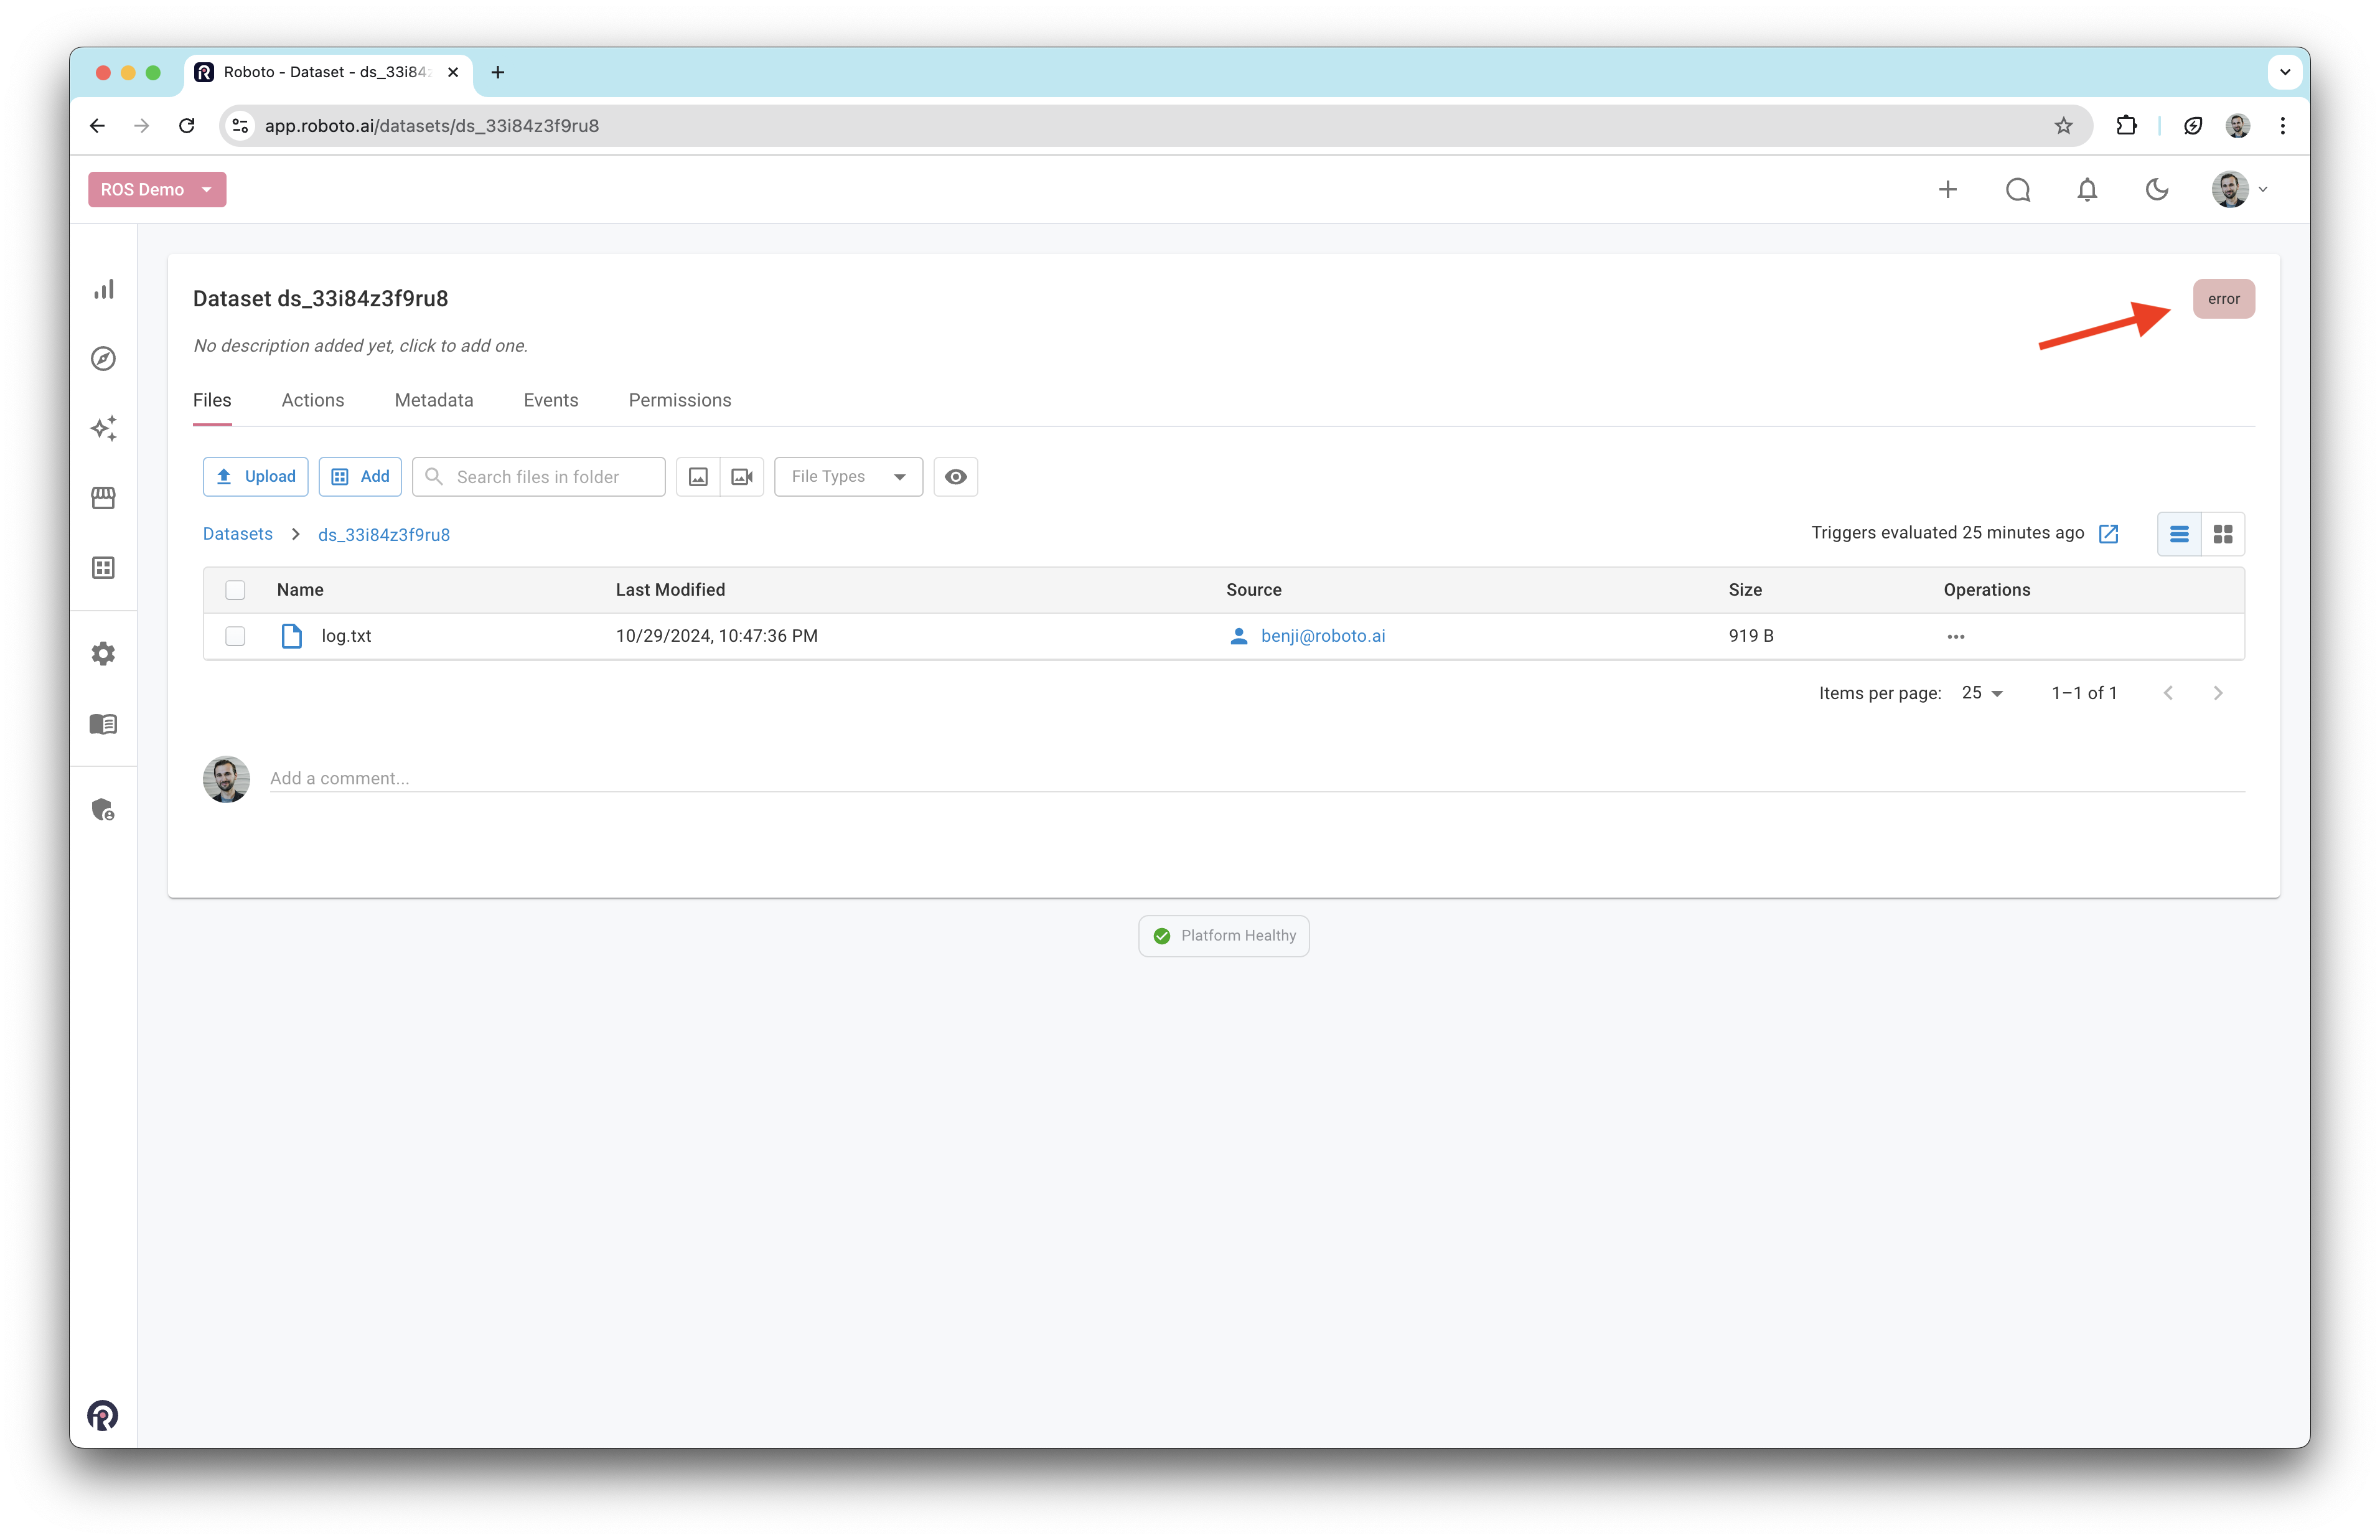Open the analytics bar chart sidebar icon
2380x1540 pixels.
tap(104, 289)
